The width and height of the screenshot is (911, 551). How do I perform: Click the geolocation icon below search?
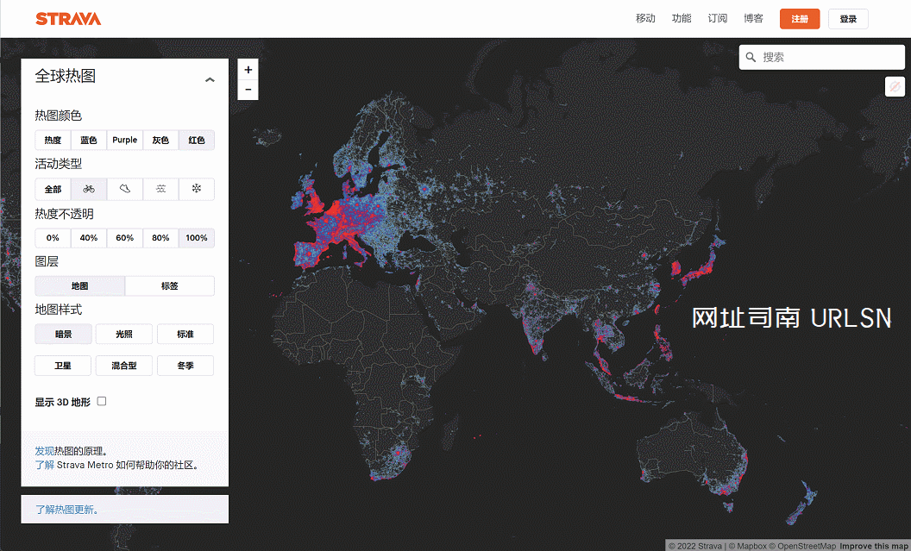click(x=895, y=87)
